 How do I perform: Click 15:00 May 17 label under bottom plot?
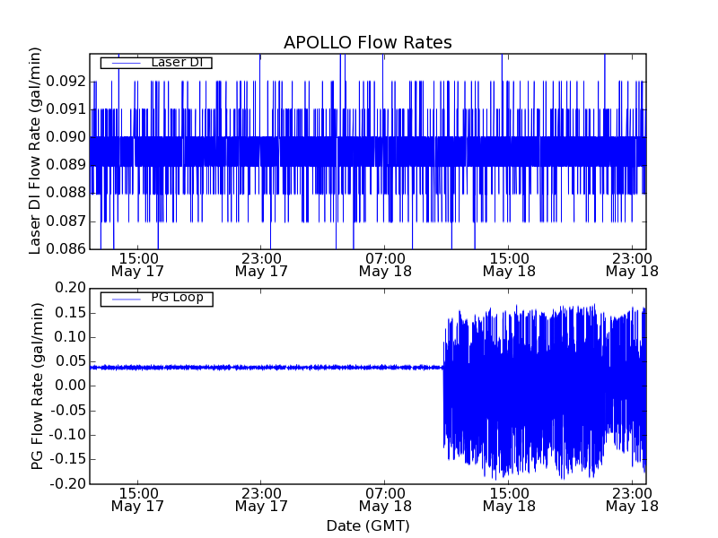point(137,499)
